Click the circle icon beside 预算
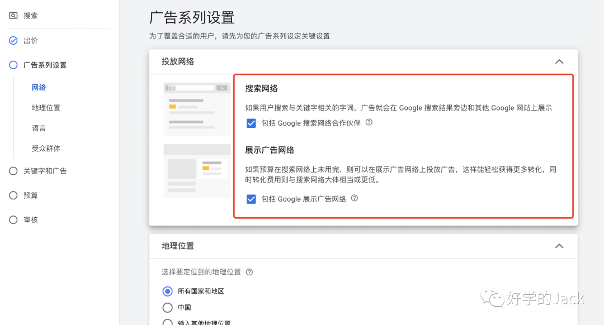This screenshot has height=325, width=604. (13, 195)
